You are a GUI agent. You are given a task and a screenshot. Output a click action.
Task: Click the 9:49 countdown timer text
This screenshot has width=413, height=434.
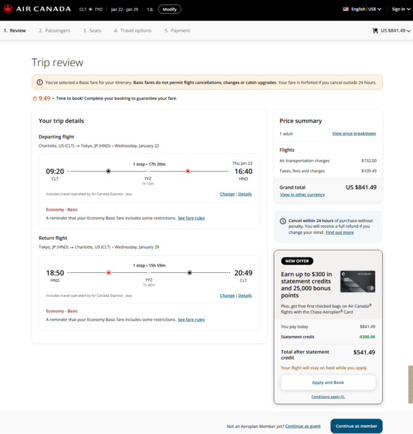coord(44,99)
